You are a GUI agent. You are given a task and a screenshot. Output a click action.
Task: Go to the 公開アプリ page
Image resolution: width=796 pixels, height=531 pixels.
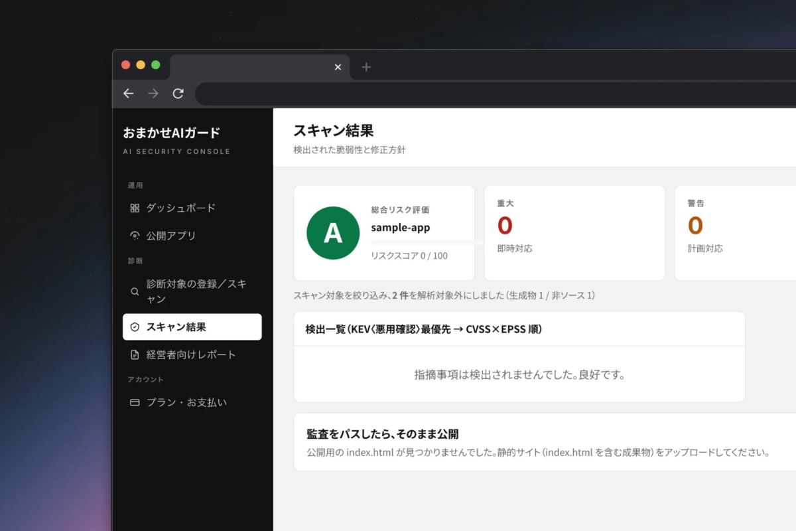pos(192,236)
